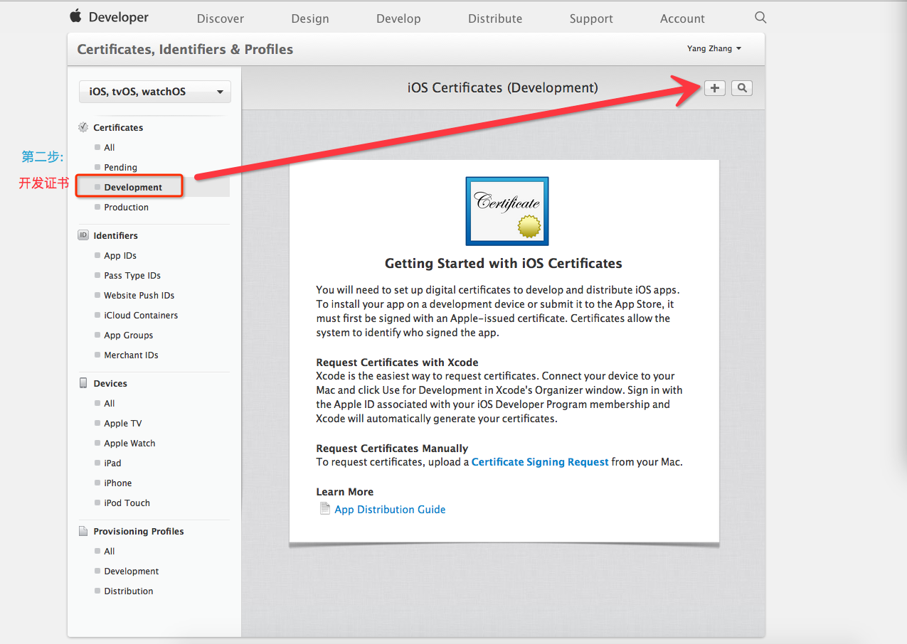
Task: Click the document icon beside App Distribution Guide
Action: click(324, 509)
